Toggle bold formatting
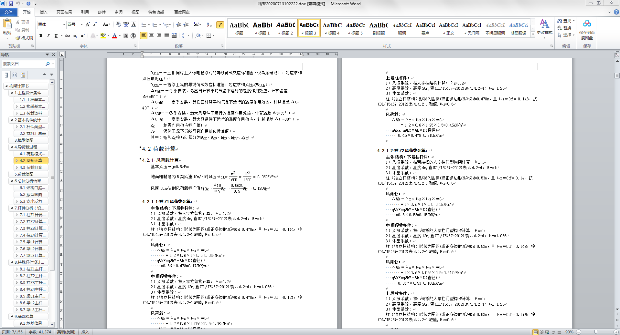 (x=41, y=36)
